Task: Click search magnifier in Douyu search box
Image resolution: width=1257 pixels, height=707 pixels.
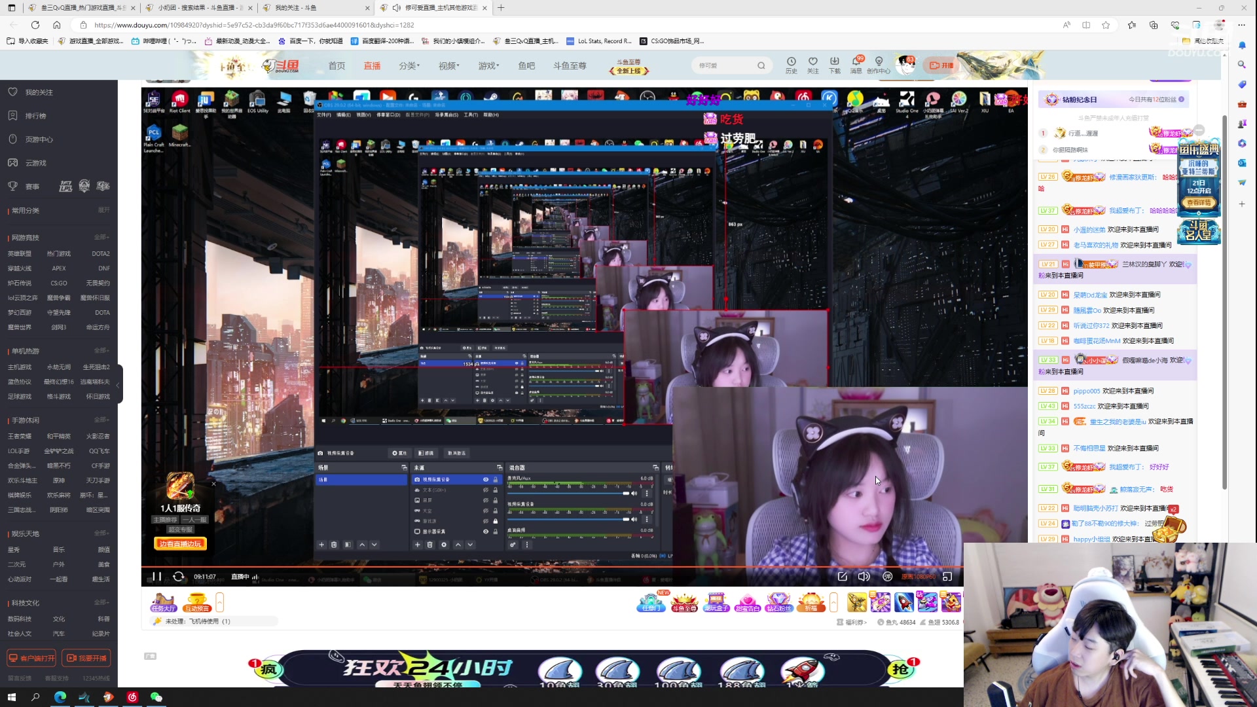Action: click(761, 65)
